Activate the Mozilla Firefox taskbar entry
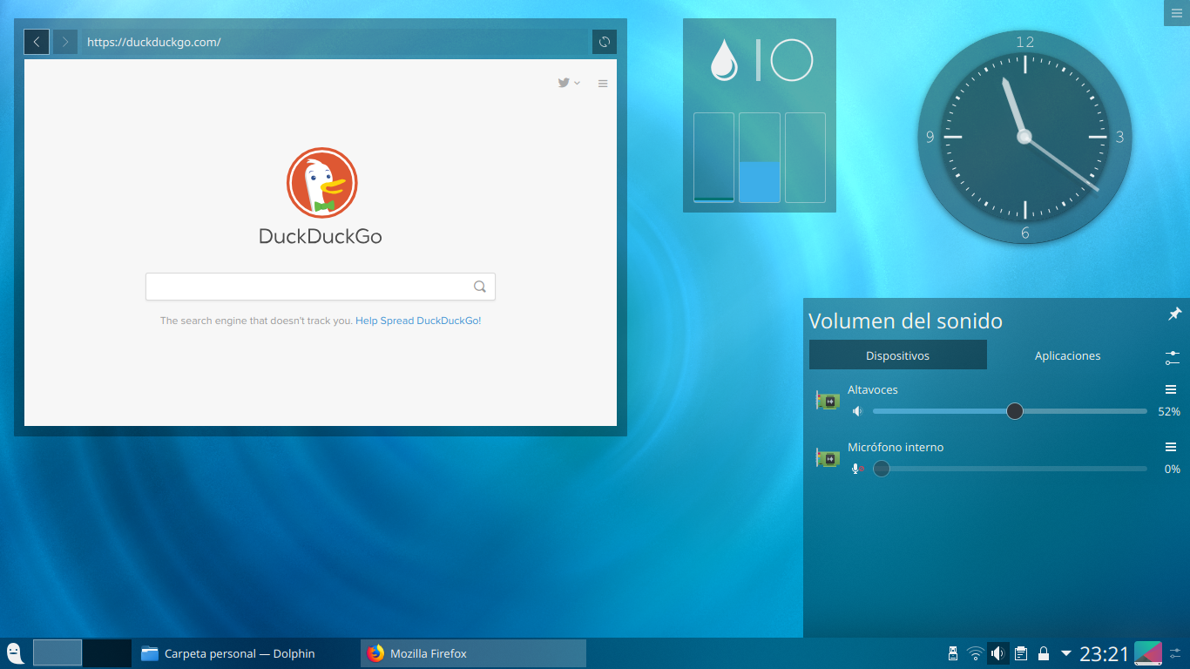This screenshot has height=669, width=1190. coord(473,653)
